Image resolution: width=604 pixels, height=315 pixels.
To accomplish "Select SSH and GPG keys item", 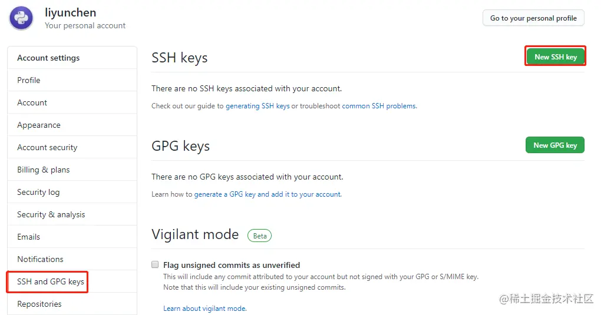I will [51, 281].
